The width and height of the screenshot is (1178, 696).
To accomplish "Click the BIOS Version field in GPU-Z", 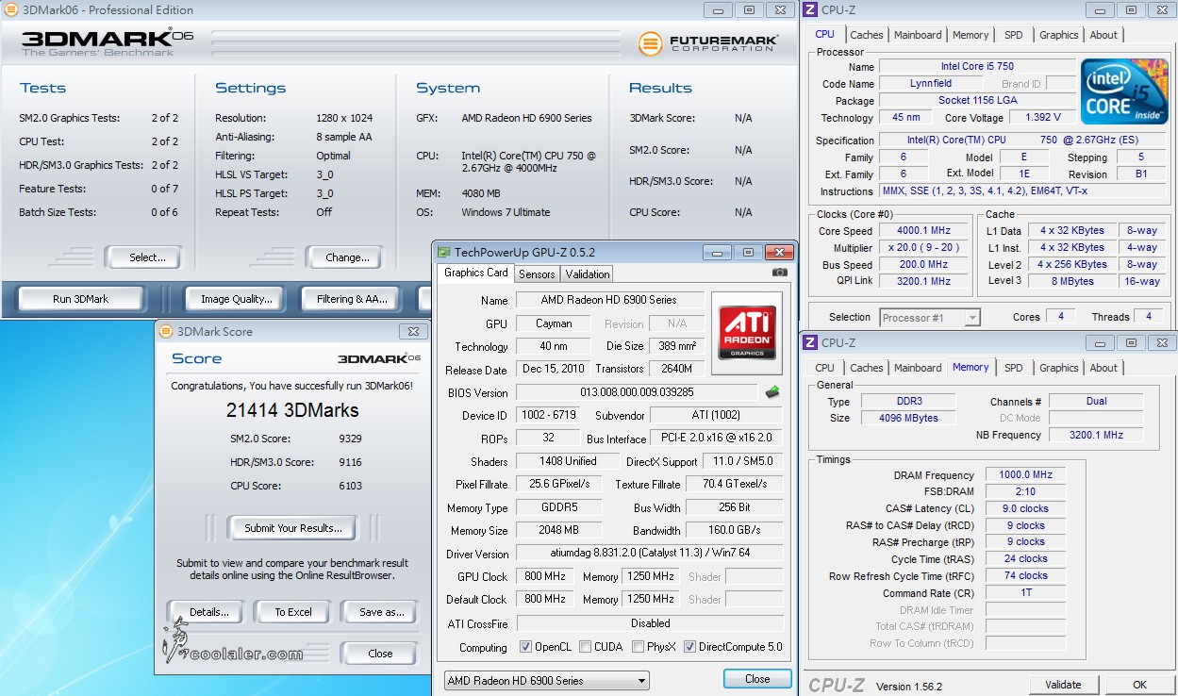I will [637, 392].
